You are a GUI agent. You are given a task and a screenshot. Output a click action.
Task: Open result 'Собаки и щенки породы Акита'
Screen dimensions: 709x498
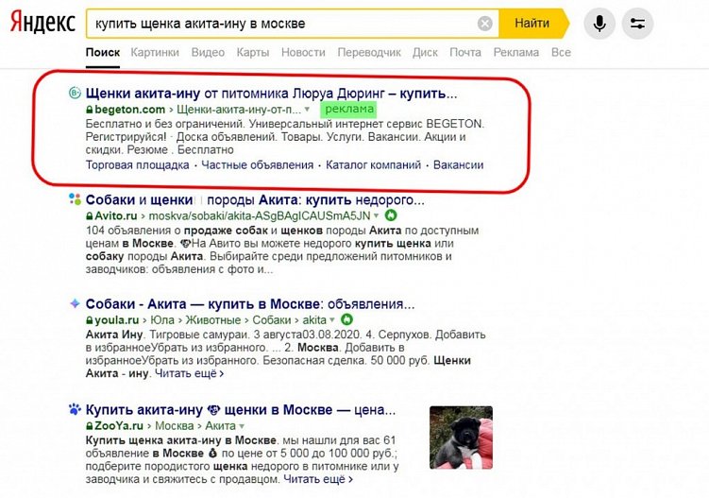point(255,199)
